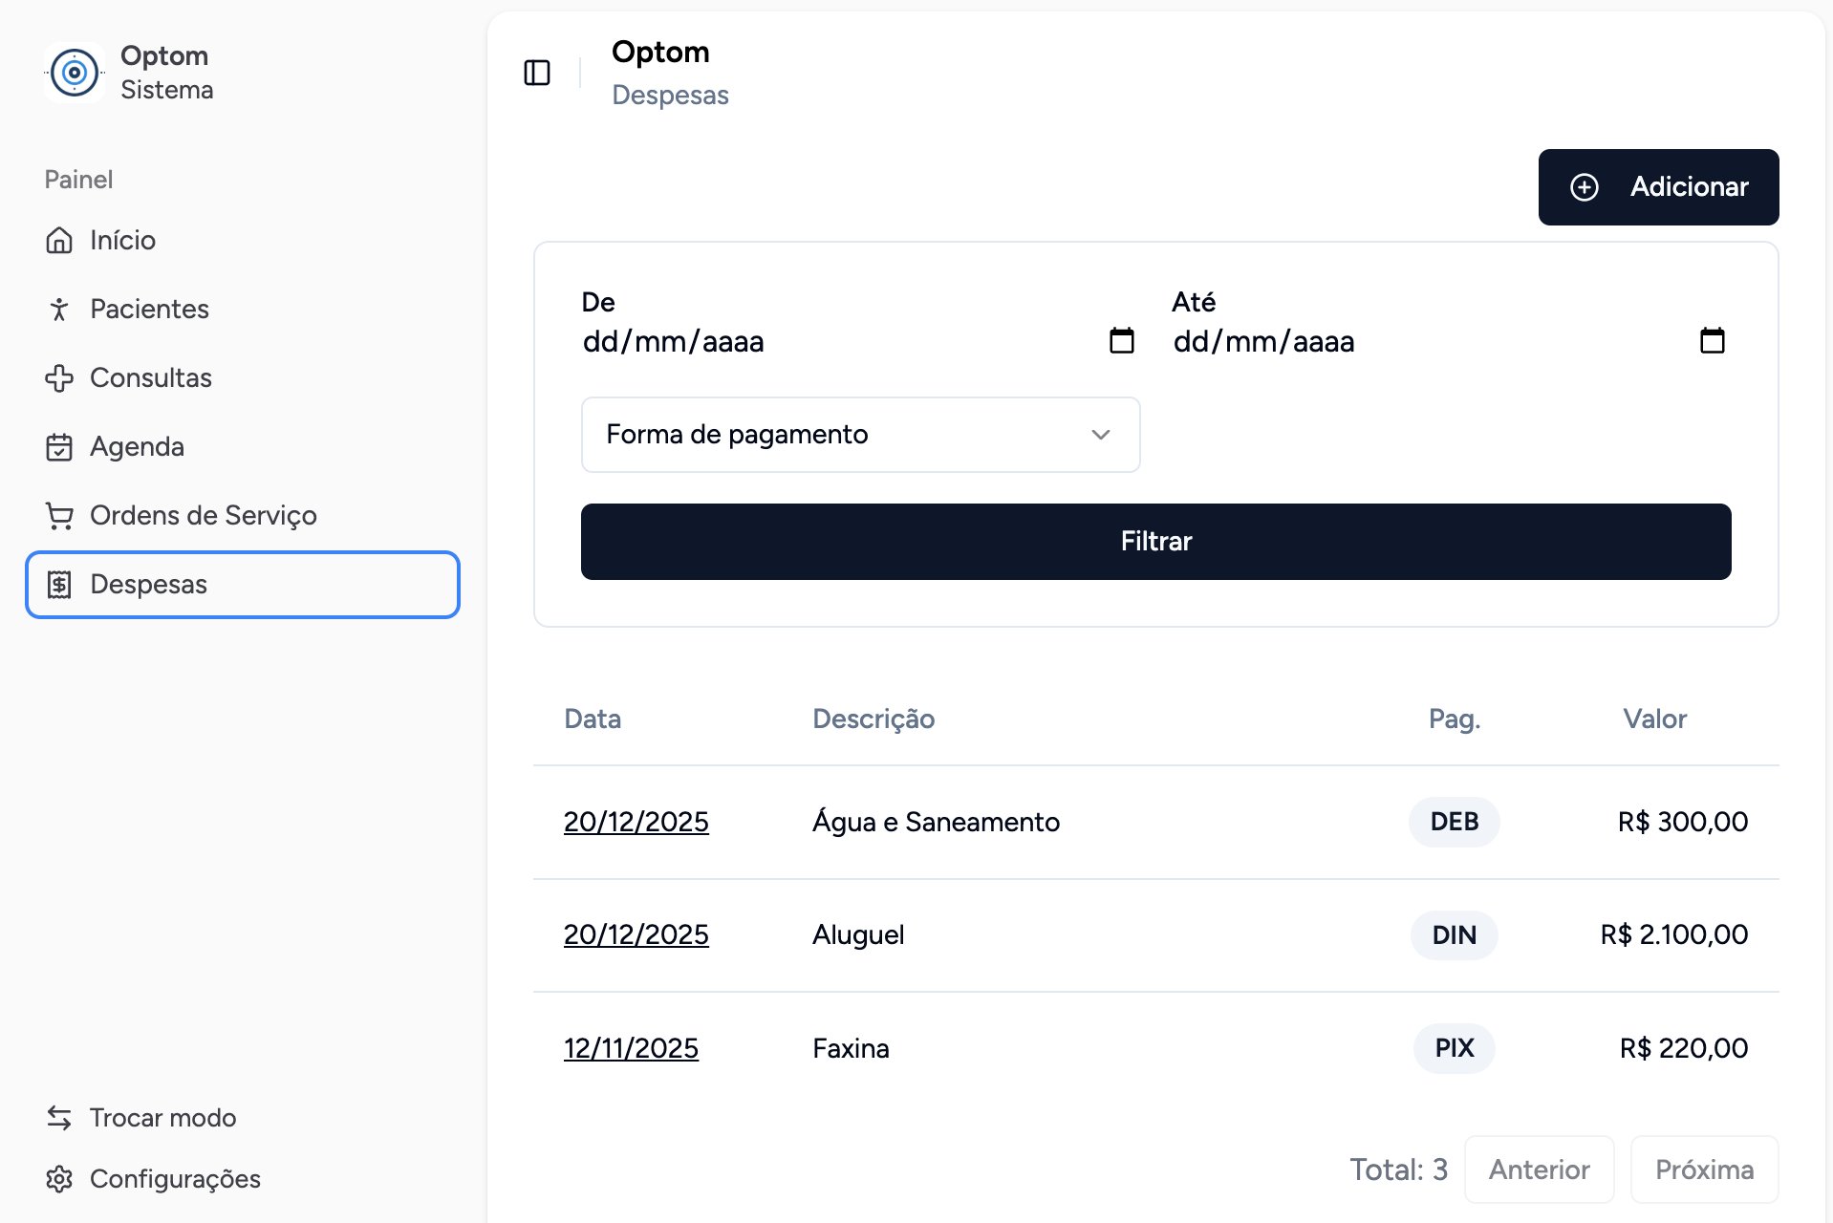Expand Forma de pagamento dropdown
This screenshot has height=1223, width=1833.
859,435
